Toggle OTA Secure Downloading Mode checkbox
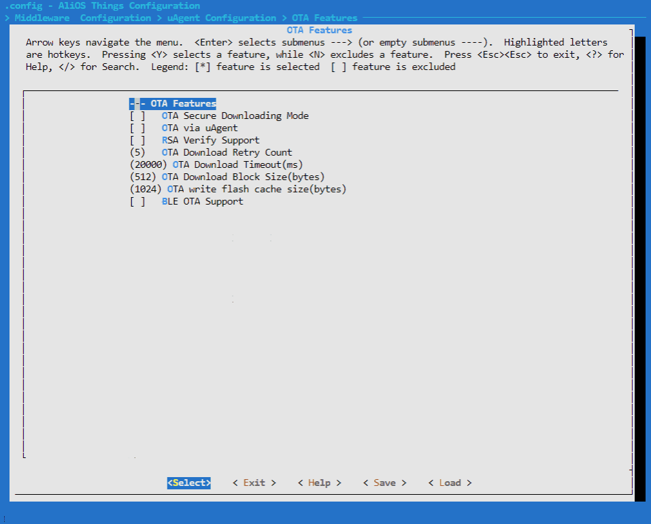This screenshot has height=524, width=651. 137,116
